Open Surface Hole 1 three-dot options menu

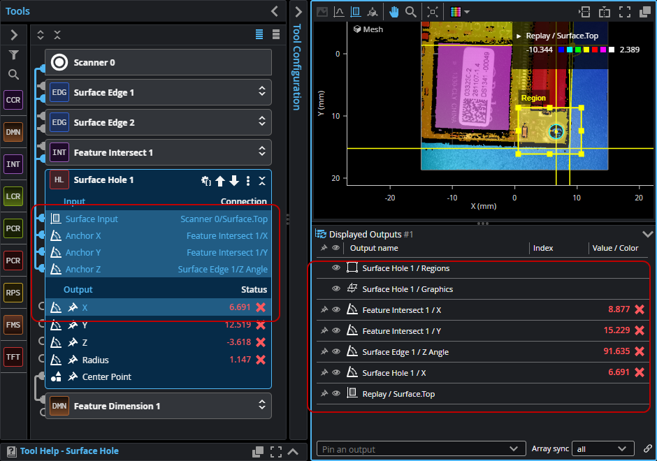247,181
